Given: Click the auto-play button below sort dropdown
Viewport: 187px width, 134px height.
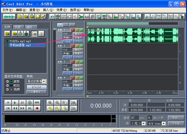Looking at the screenshot, I should click(x=36, y=87).
